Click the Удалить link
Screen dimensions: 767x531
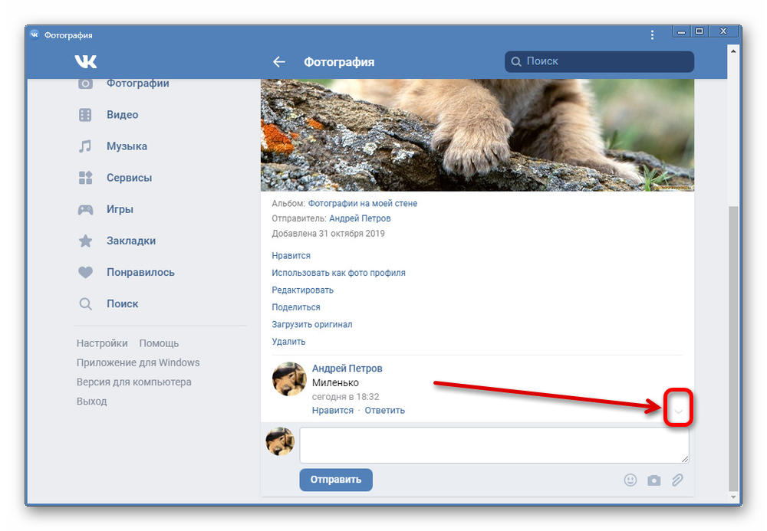(288, 342)
